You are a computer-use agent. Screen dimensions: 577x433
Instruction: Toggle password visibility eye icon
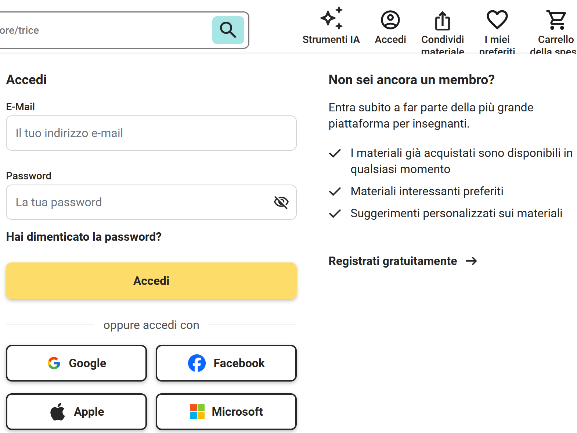281,202
